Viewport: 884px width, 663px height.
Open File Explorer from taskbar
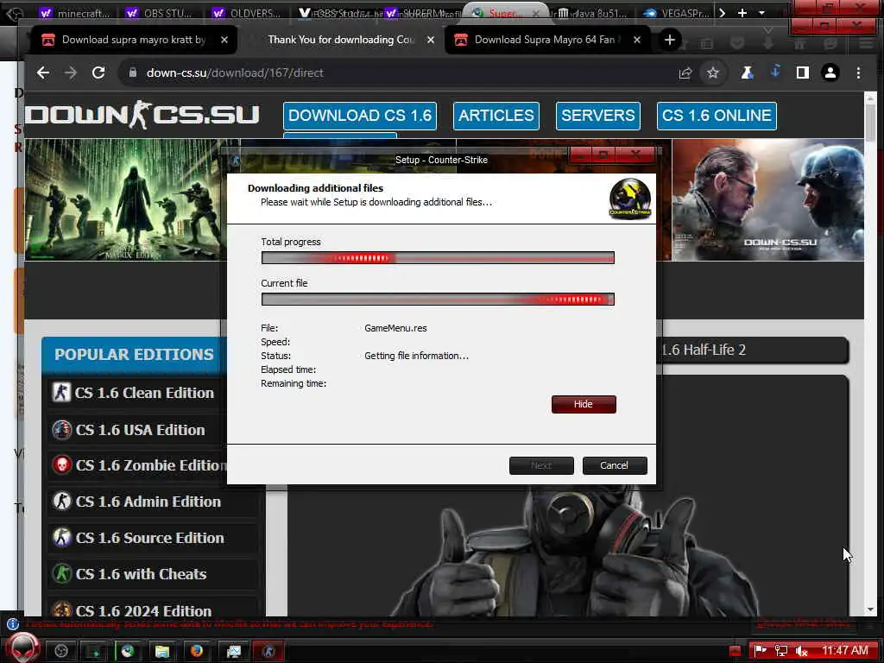click(161, 651)
